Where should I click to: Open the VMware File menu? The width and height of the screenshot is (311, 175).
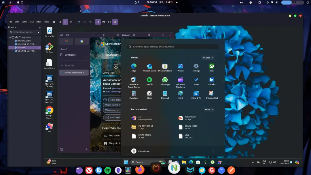(10, 22)
